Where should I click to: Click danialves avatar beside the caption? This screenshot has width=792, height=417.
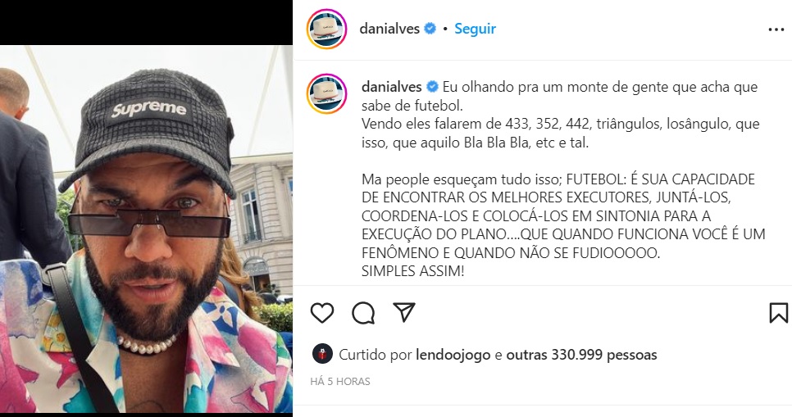click(326, 94)
